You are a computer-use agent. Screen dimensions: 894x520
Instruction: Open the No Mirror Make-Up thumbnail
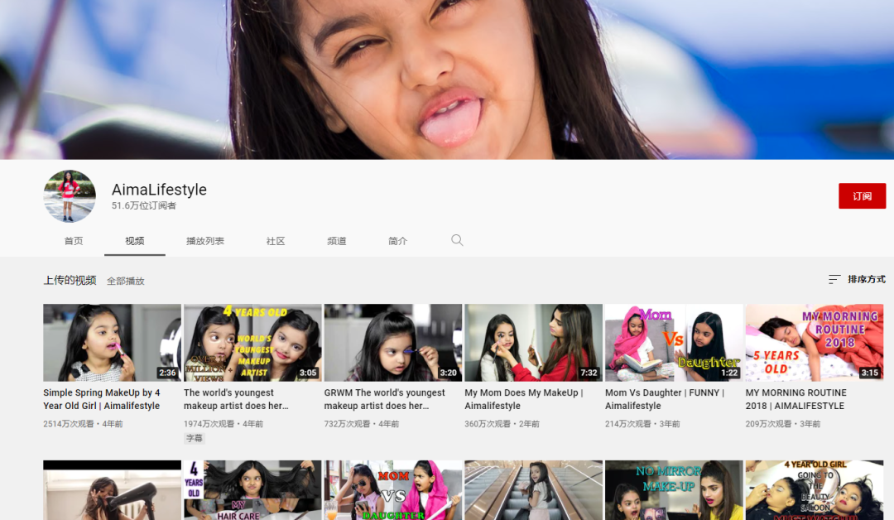click(x=674, y=490)
